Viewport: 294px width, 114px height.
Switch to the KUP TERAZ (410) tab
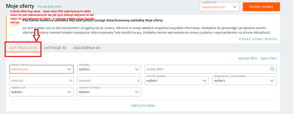click(x=23, y=48)
